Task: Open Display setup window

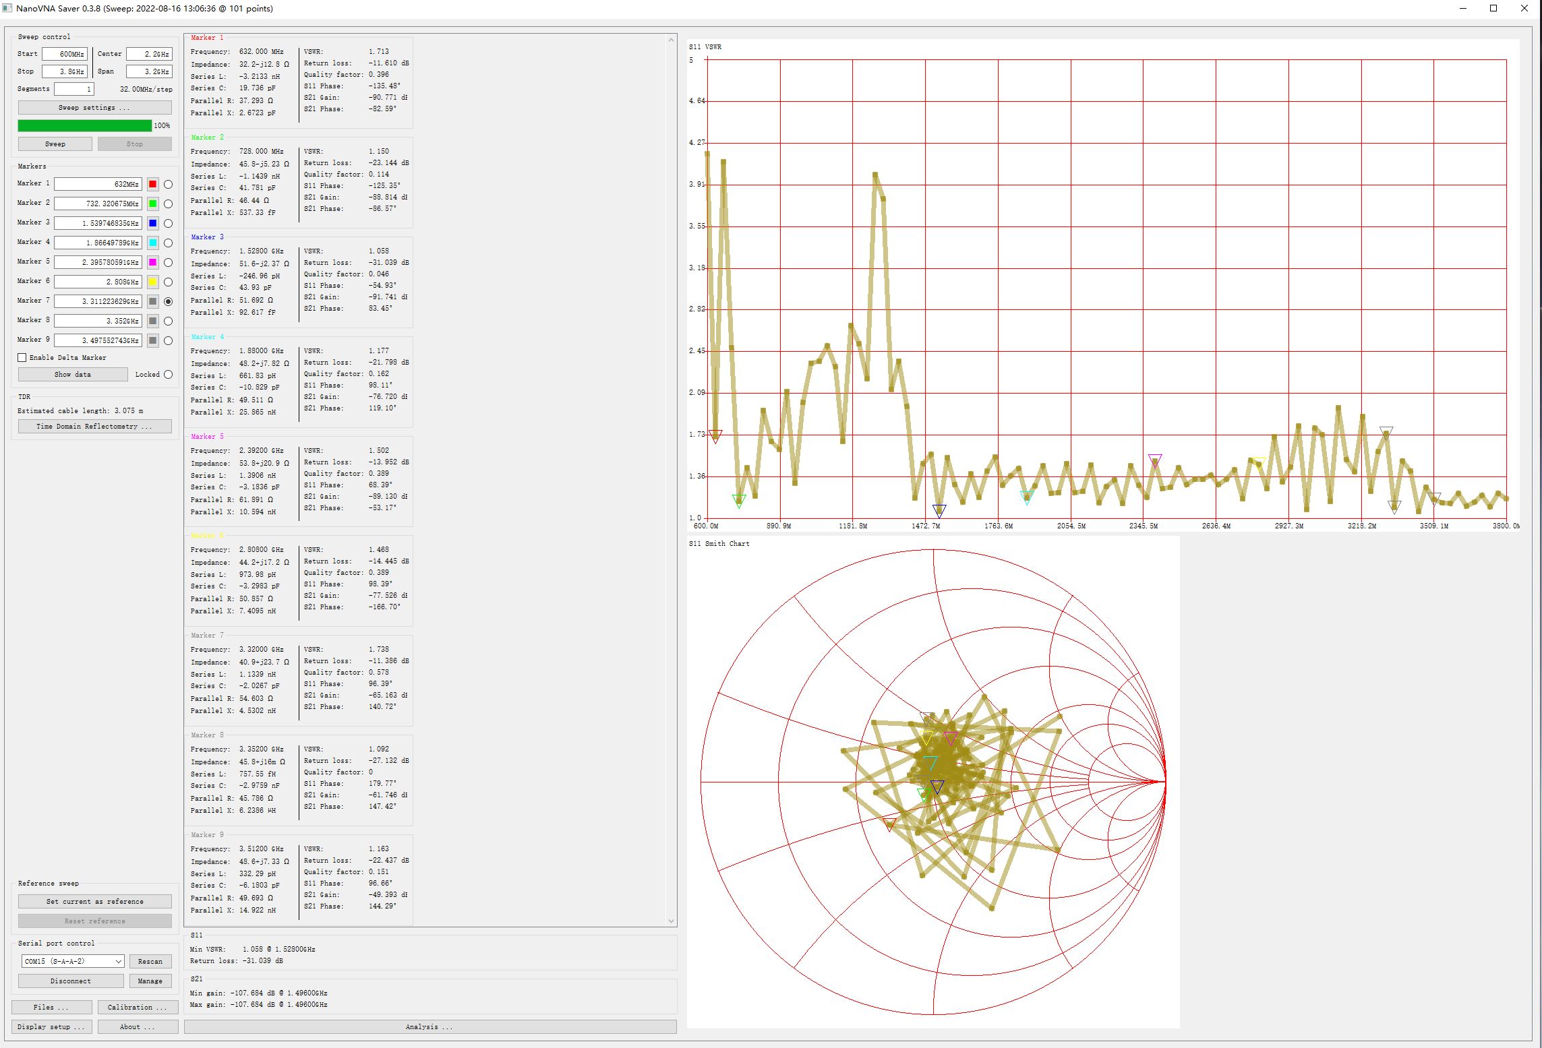Action: (x=52, y=1026)
